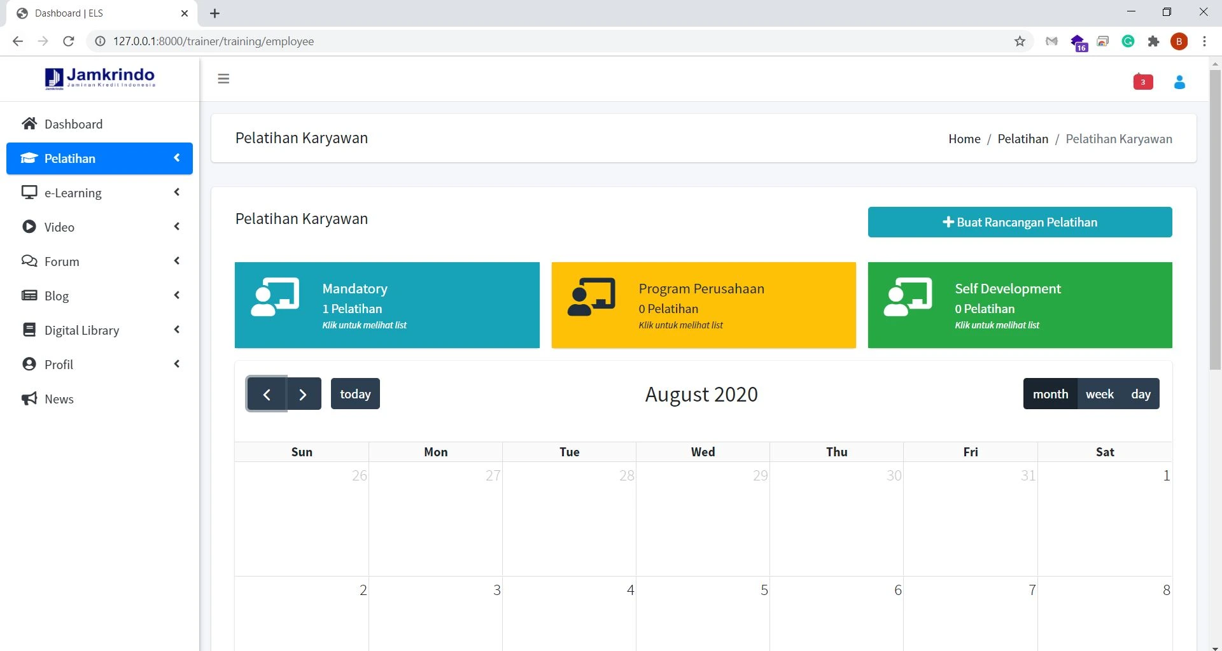Image resolution: width=1222 pixels, height=651 pixels.
Task: Click the hamburger sidebar toggle icon
Action: click(x=223, y=79)
